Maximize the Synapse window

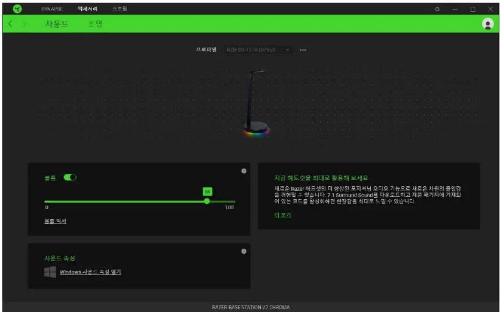473,9
